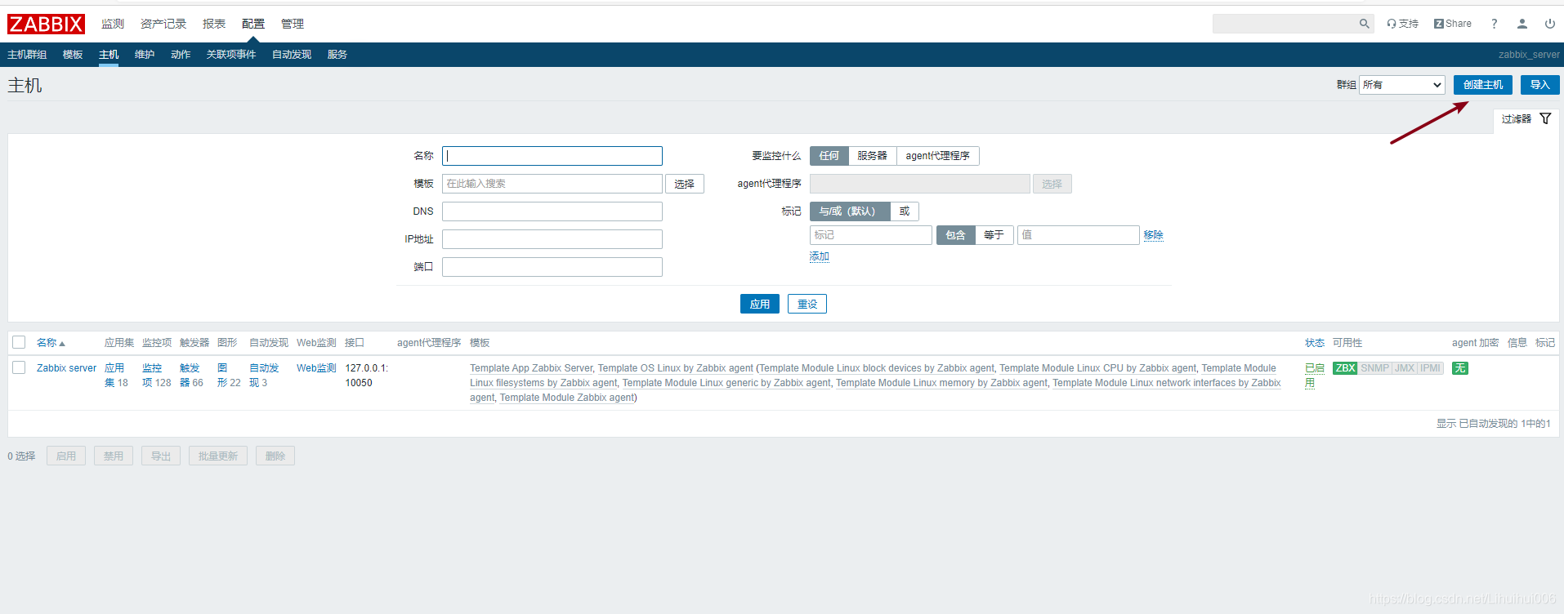Sort the host list by 名称 column
The image size is (1564, 614).
[51, 343]
